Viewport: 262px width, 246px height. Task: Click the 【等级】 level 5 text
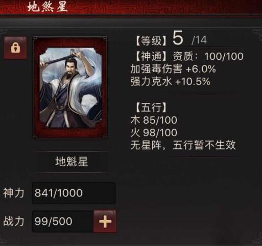coord(159,39)
